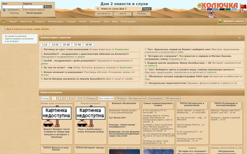247x154 pixels.
Task: Open Ну чем не котик? - гиф topic
Action: pos(58,67)
